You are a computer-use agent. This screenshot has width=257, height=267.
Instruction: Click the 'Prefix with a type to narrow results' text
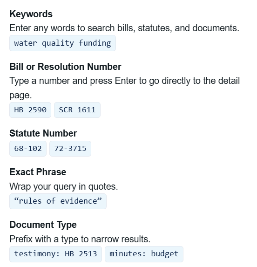click(80, 239)
